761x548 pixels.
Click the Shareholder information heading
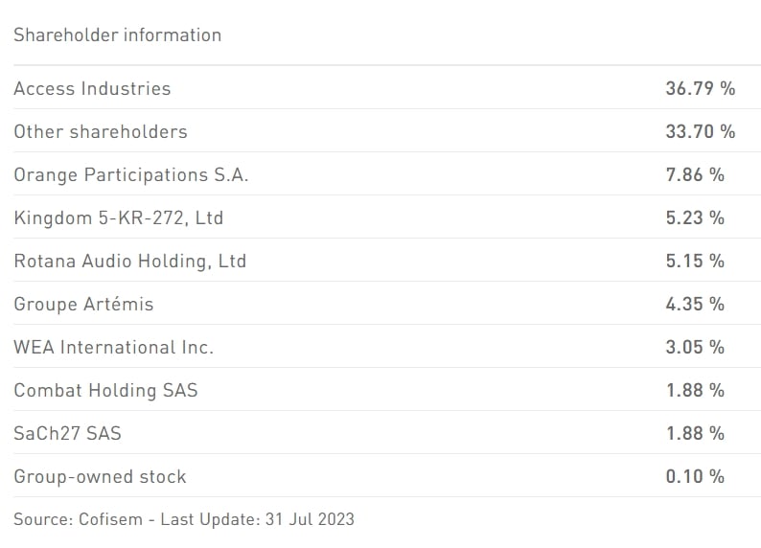coord(117,35)
